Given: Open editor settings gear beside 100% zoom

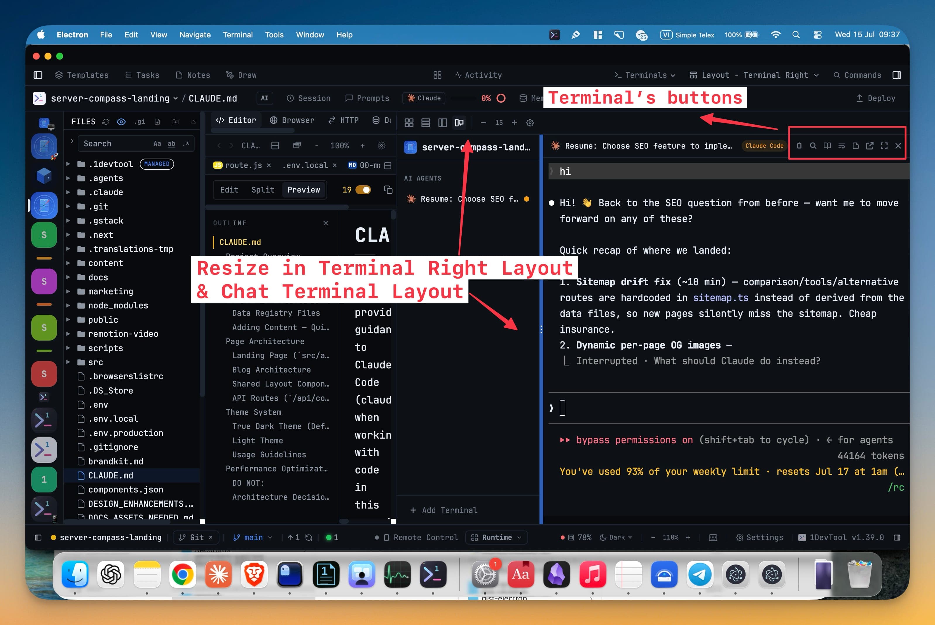Looking at the screenshot, I should click(x=381, y=145).
